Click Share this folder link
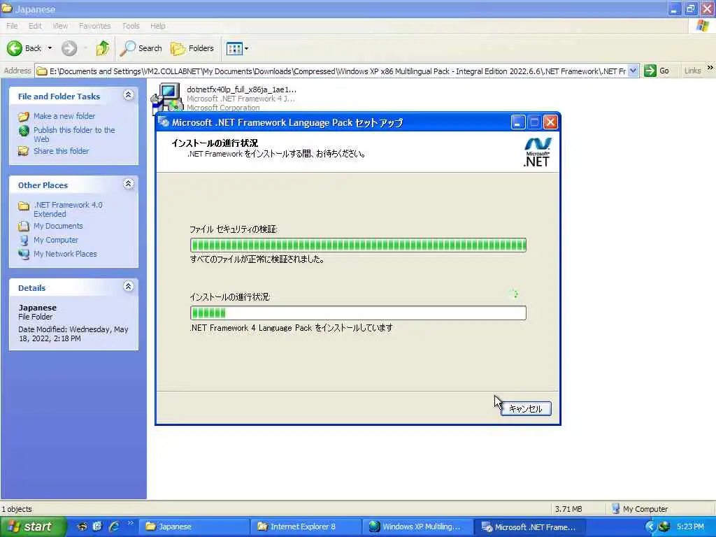716x537 pixels. 62,151
